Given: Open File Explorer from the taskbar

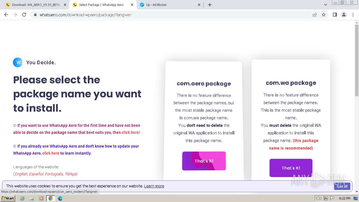Looking at the screenshot, I should click(32, 198).
